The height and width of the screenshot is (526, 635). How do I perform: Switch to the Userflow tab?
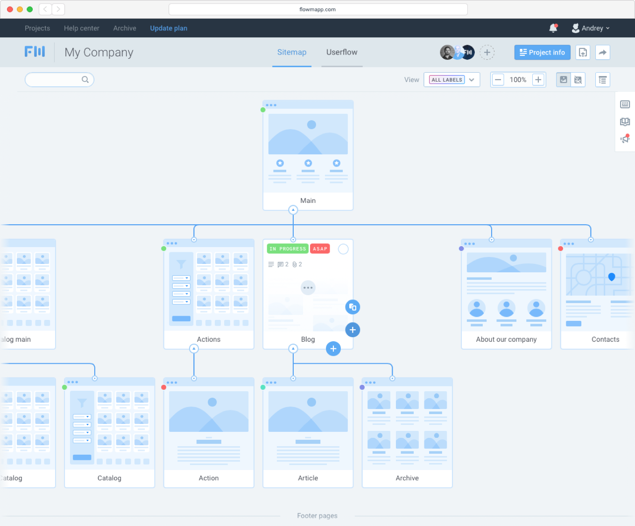point(342,52)
